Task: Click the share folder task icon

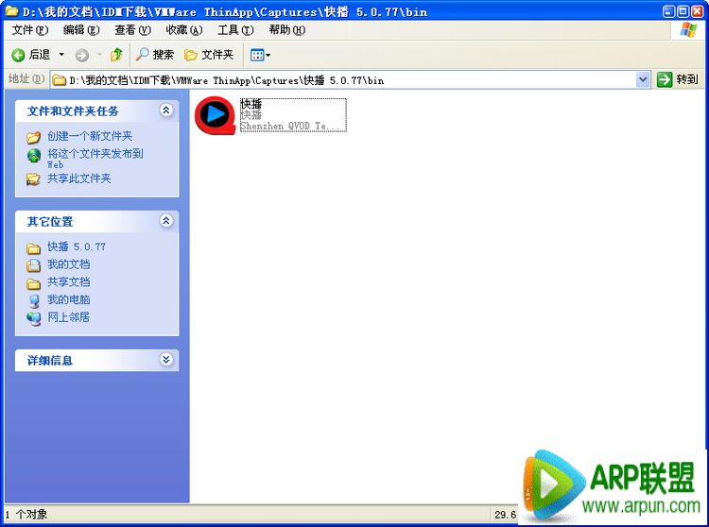Action: coord(33,179)
